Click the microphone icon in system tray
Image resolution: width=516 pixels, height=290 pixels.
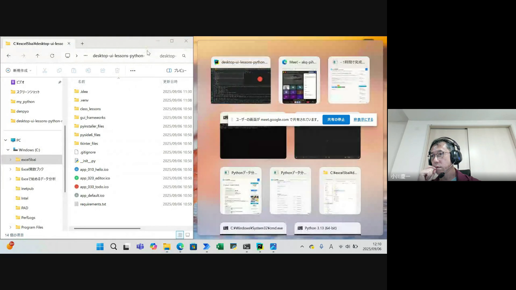(321, 247)
